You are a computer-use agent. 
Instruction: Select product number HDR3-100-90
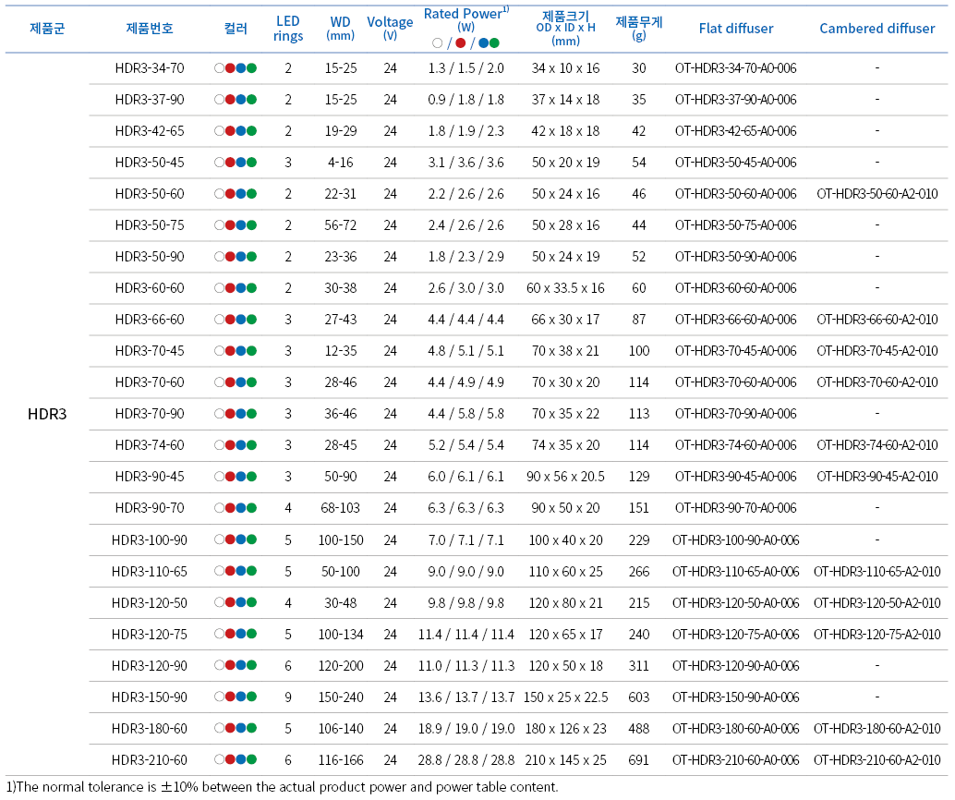pyautogui.click(x=150, y=539)
